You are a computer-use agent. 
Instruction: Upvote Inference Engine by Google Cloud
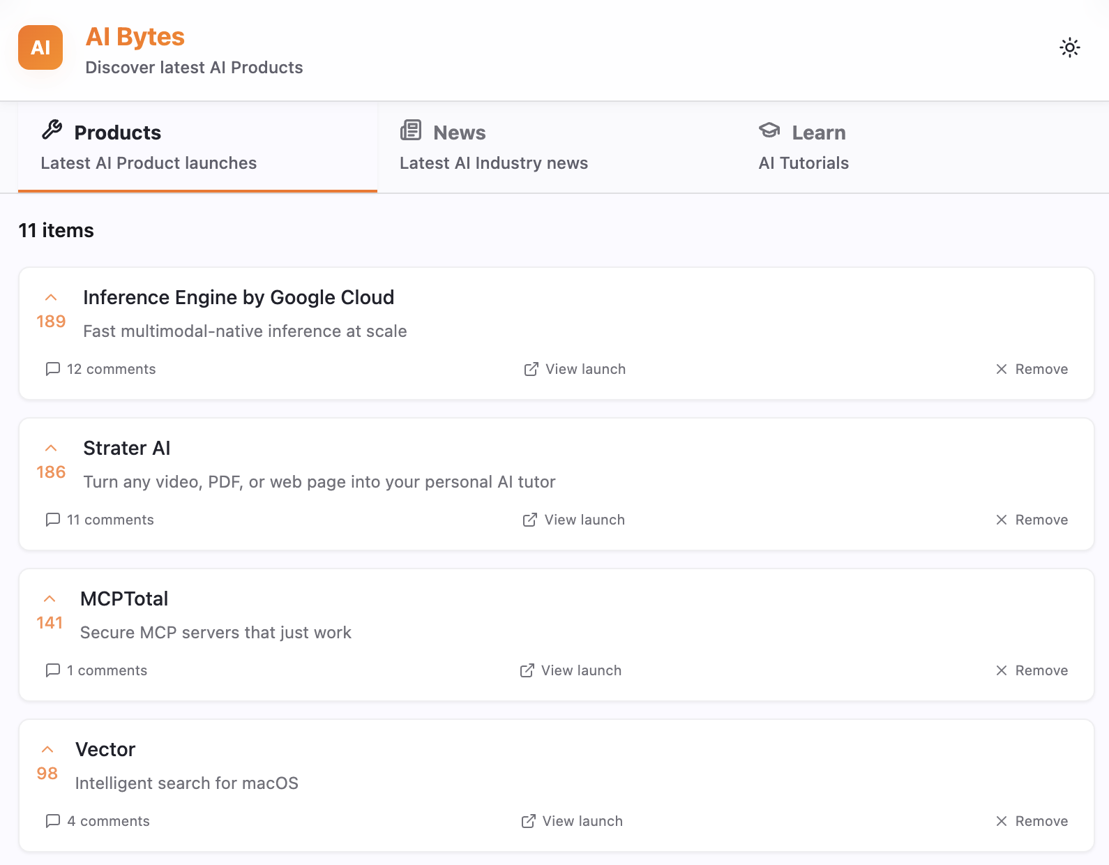pos(51,297)
